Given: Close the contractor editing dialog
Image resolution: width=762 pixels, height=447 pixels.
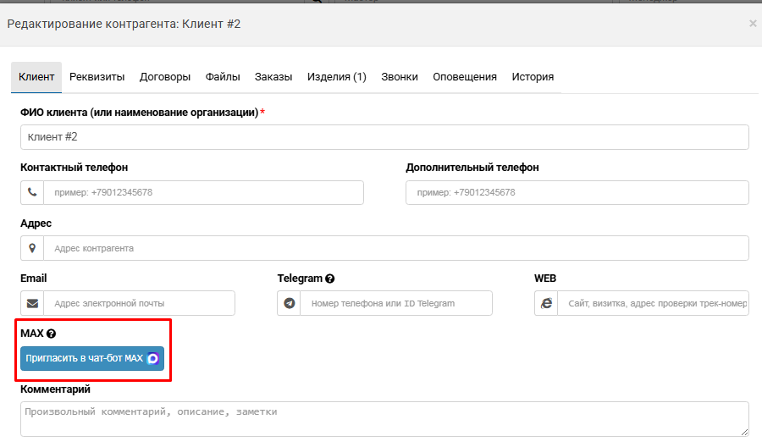Looking at the screenshot, I should [753, 24].
